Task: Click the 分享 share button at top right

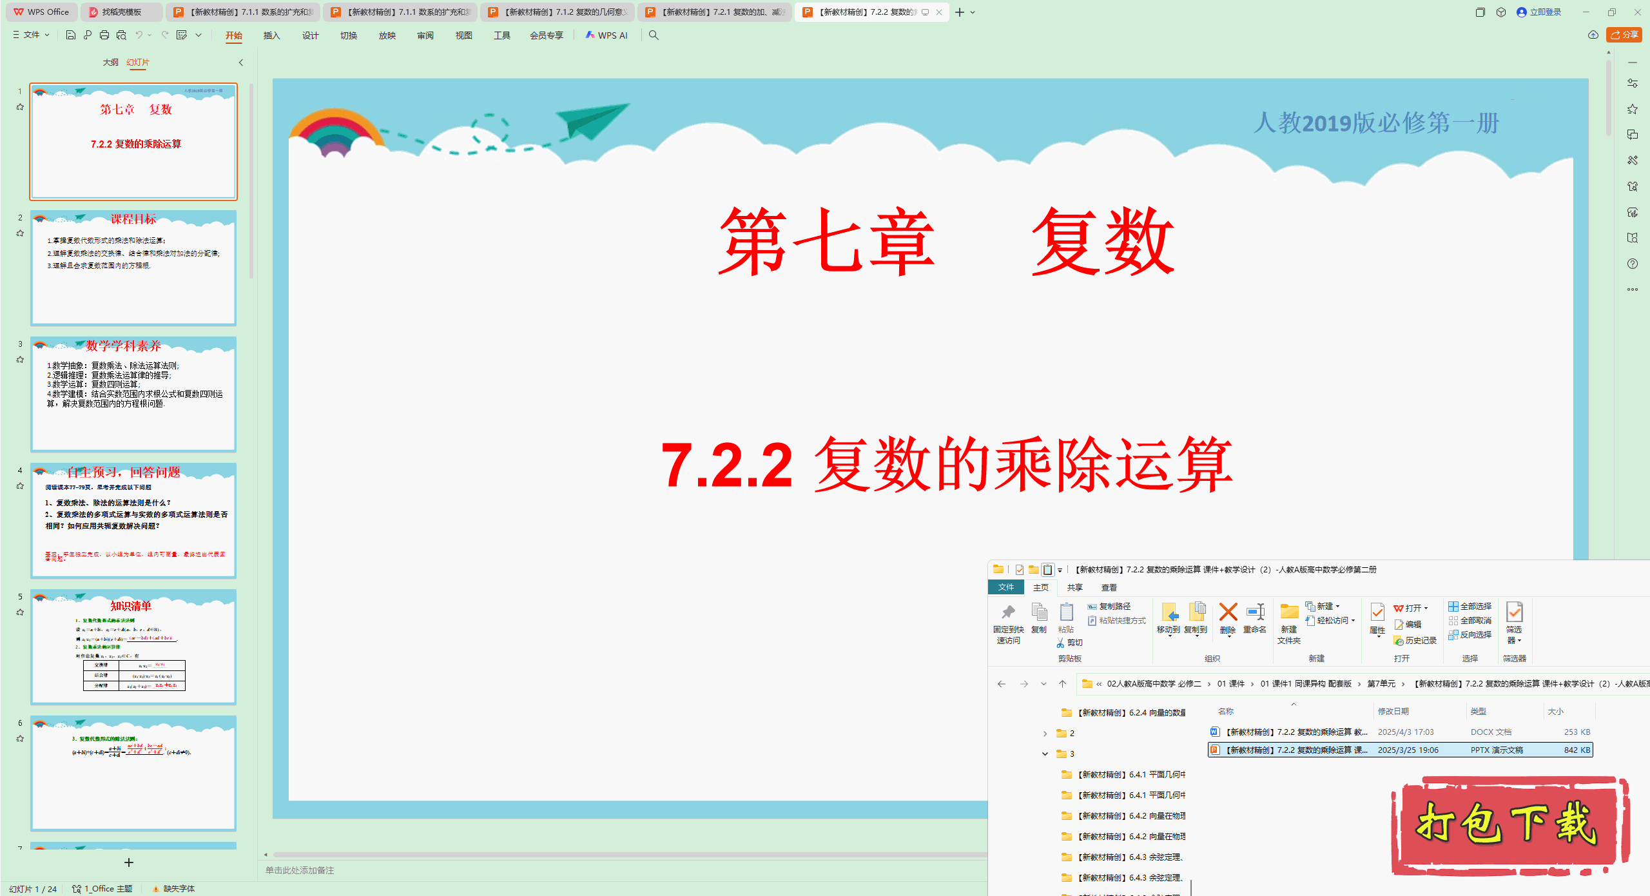Action: pos(1624,35)
